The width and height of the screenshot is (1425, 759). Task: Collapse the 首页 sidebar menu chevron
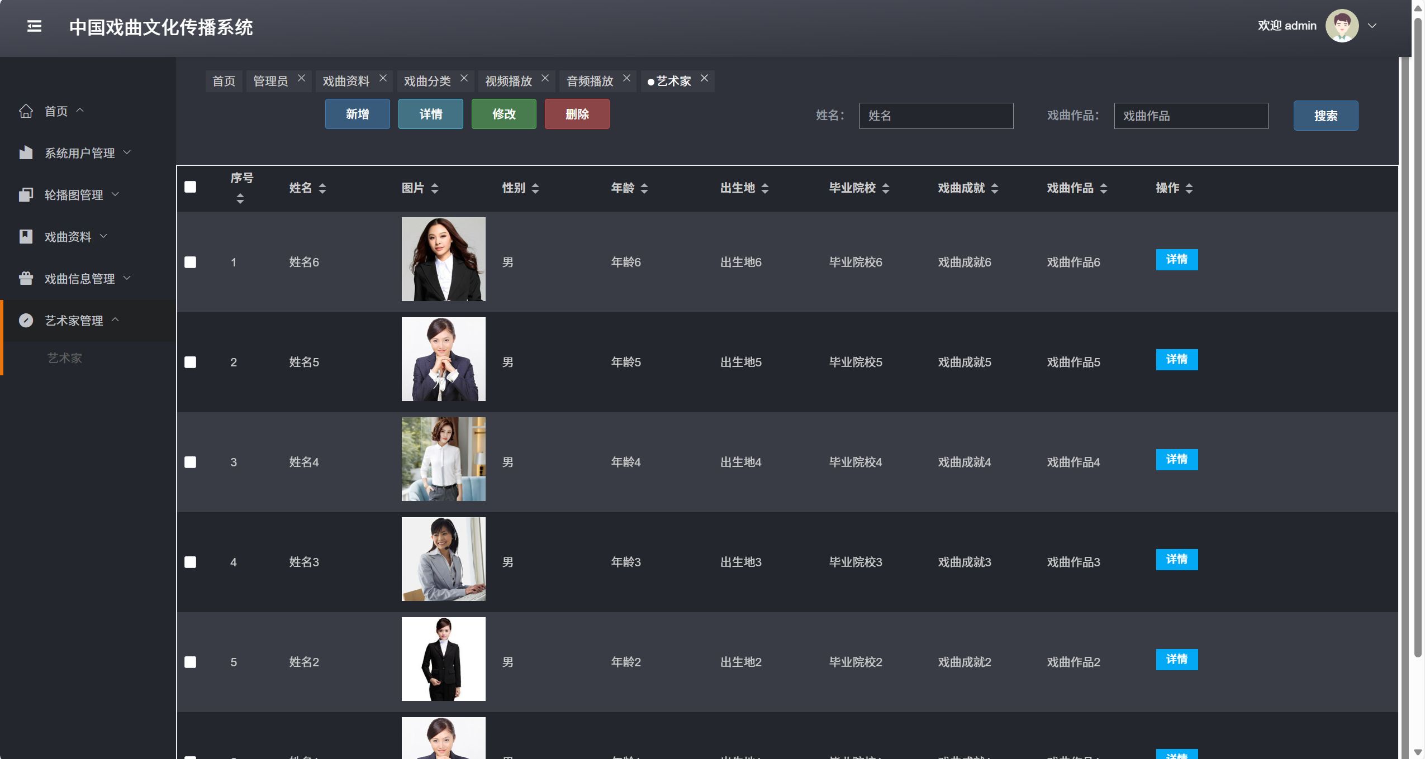click(80, 111)
